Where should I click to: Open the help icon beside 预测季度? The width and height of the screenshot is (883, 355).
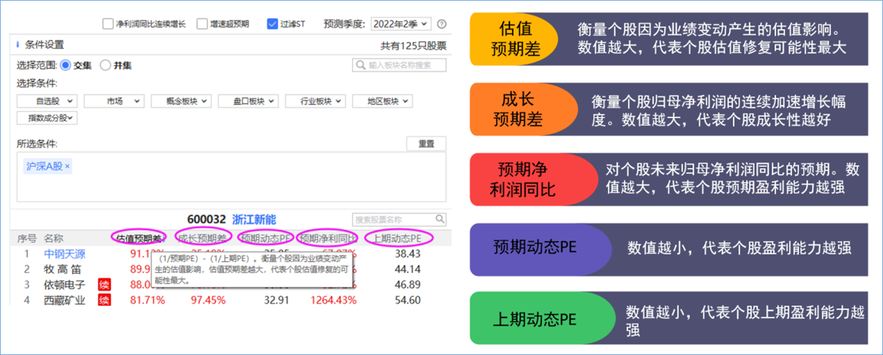441,24
